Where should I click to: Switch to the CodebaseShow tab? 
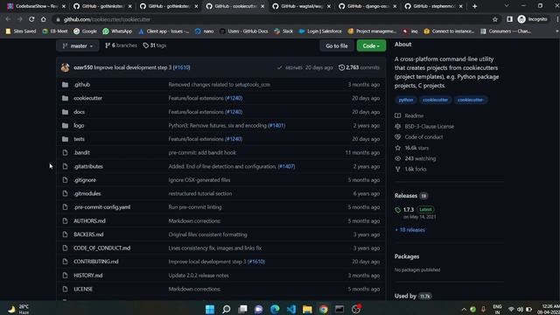[36, 6]
